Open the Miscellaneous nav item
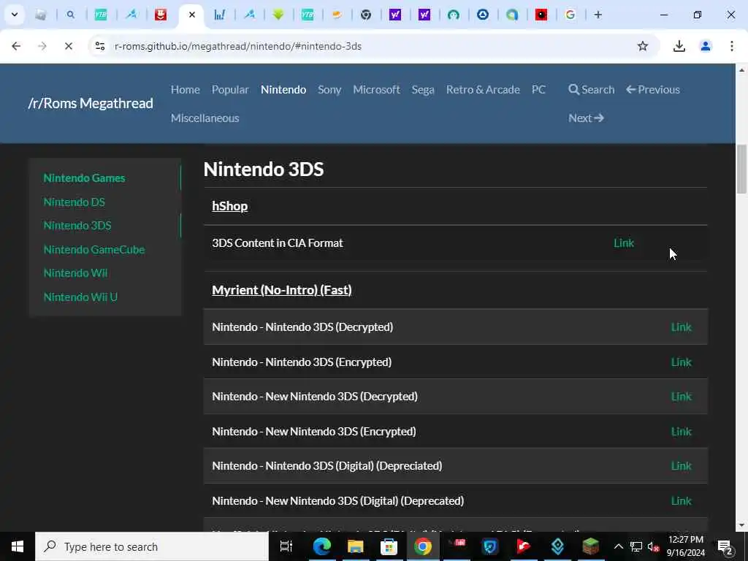Image resolution: width=748 pixels, height=561 pixels. [x=205, y=118]
